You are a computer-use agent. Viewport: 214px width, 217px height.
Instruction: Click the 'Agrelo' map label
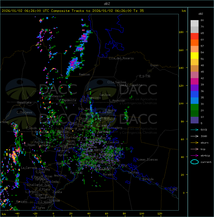click(x=63, y=155)
